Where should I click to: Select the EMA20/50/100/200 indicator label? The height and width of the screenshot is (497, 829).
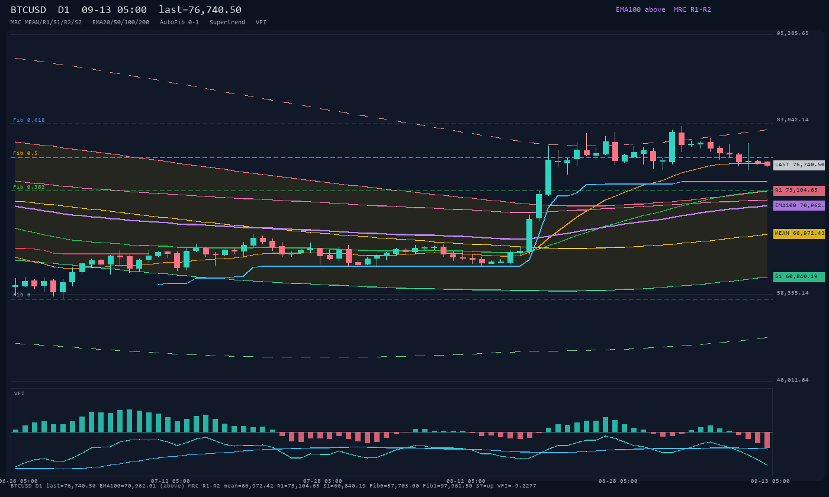(121, 22)
